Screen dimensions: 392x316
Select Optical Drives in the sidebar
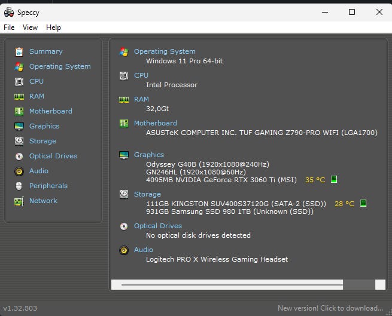click(x=53, y=156)
